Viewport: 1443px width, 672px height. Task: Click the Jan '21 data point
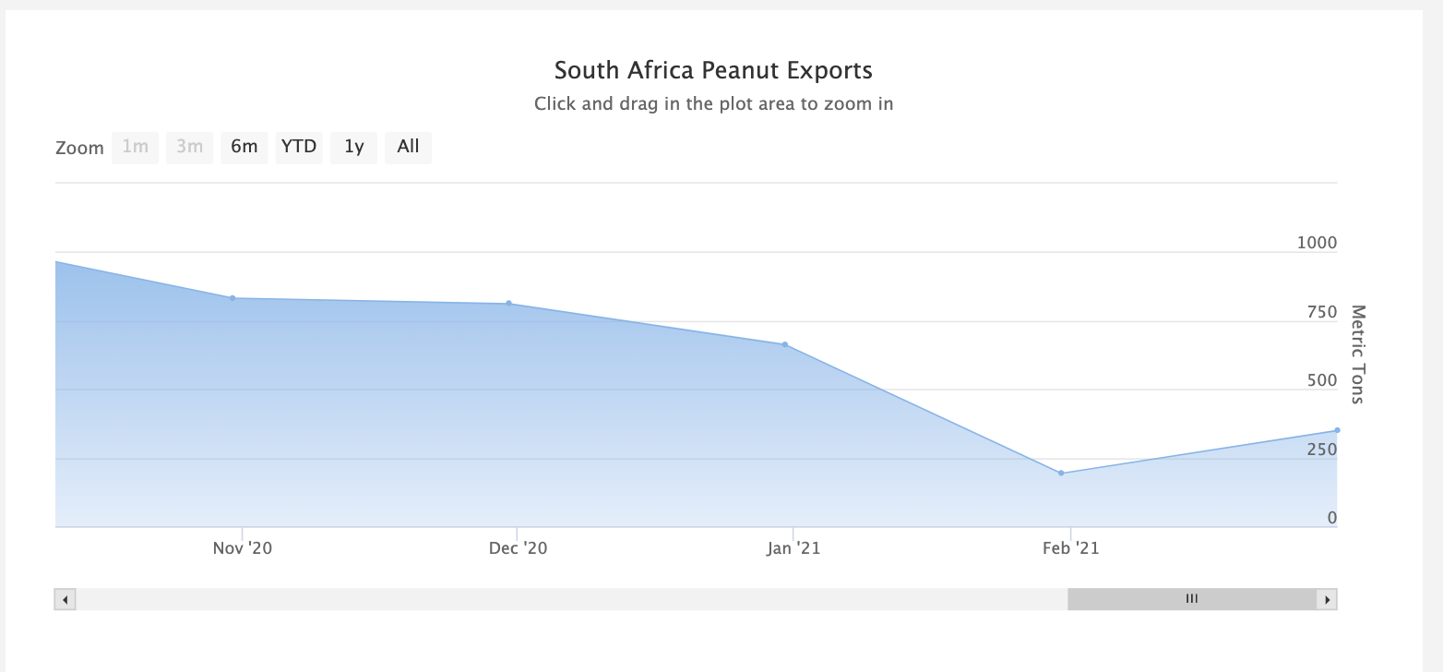785,344
